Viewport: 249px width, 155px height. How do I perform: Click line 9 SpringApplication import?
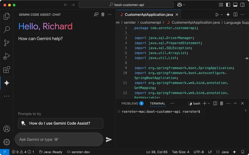coord(184,68)
